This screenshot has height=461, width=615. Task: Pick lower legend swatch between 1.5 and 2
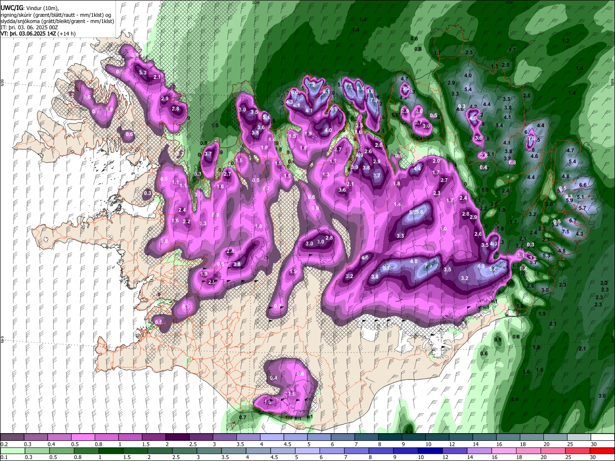coord(135,450)
